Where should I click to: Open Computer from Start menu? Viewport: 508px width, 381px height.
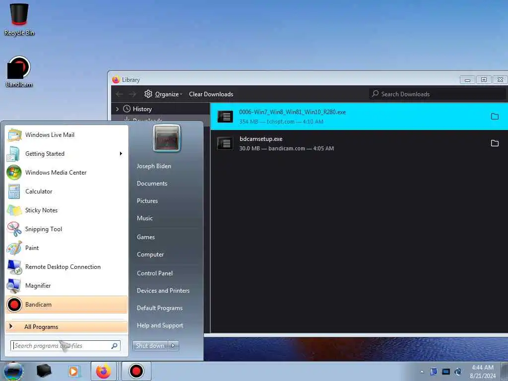(x=150, y=254)
